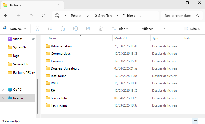This screenshot has width=205, height=124.
Task: Click Fichiers in the breadcrumb path
Action: click(129, 16)
